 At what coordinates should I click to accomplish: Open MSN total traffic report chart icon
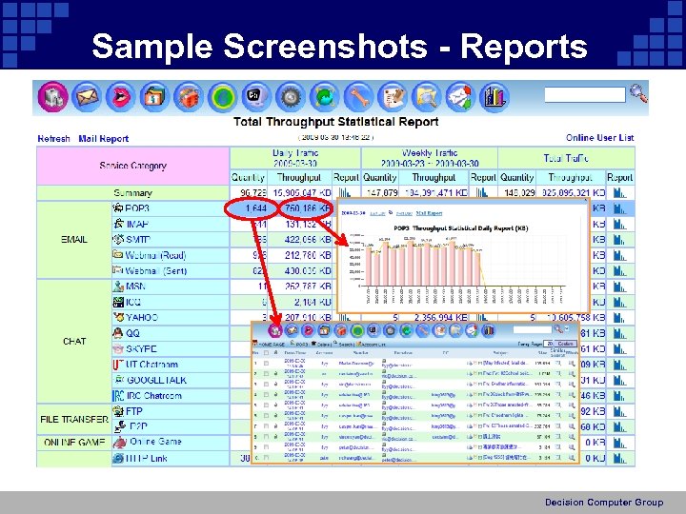(x=619, y=287)
